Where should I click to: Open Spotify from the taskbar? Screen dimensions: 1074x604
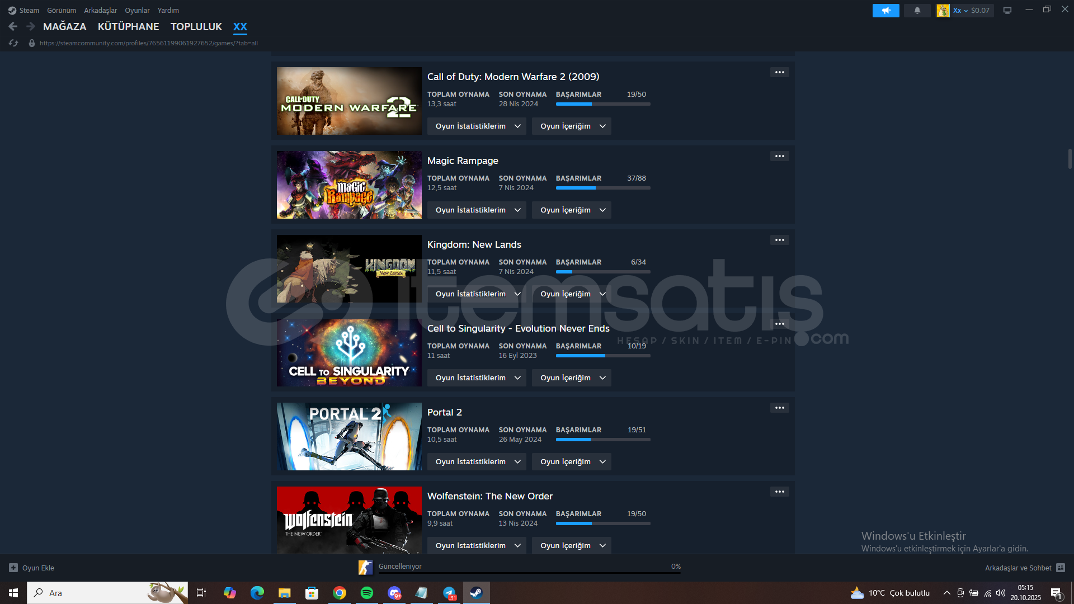[x=367, y=593]
